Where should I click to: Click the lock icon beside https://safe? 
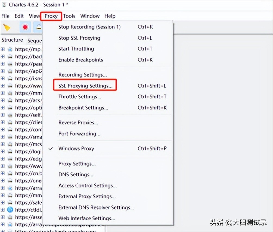point(10,203)
